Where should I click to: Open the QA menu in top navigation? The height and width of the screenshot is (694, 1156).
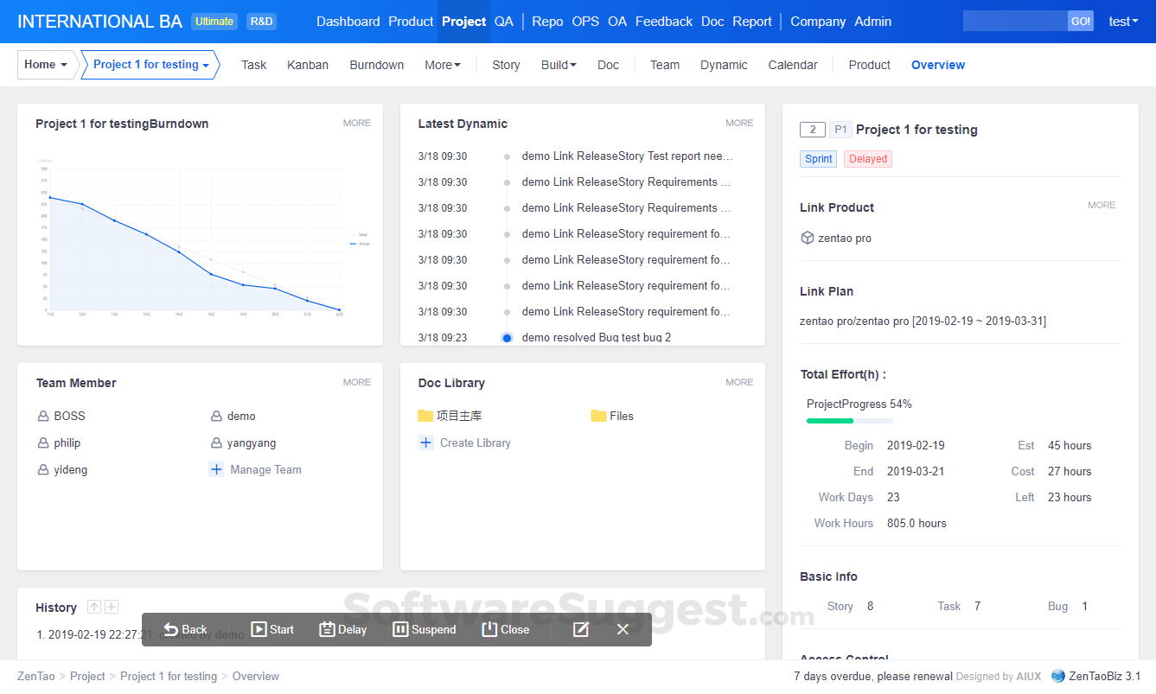[x=503, y=22]
